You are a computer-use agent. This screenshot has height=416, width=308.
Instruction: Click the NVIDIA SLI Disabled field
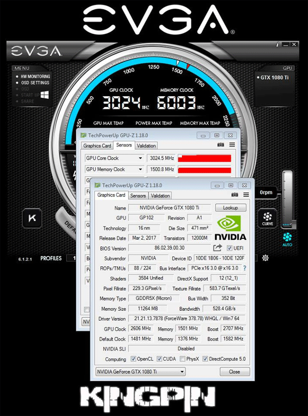point(186,349)
